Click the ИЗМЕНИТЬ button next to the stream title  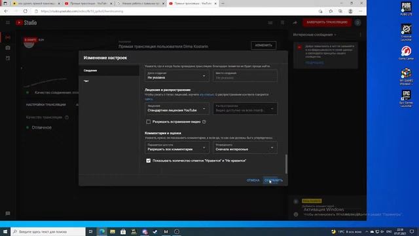(263, 45)
